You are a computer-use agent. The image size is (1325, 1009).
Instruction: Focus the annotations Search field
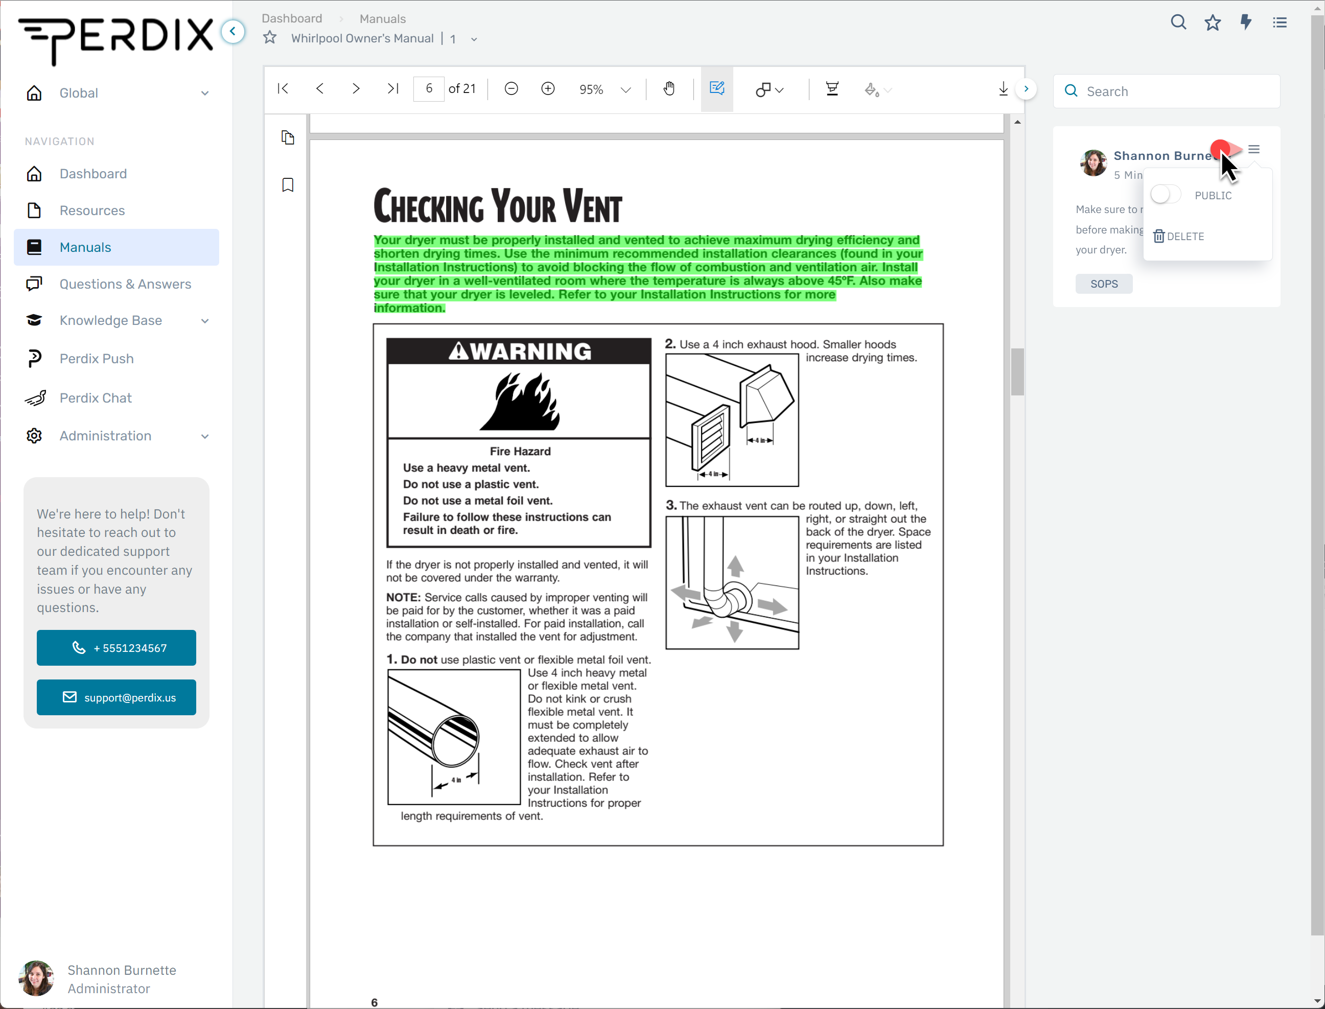coord(1167,91)
